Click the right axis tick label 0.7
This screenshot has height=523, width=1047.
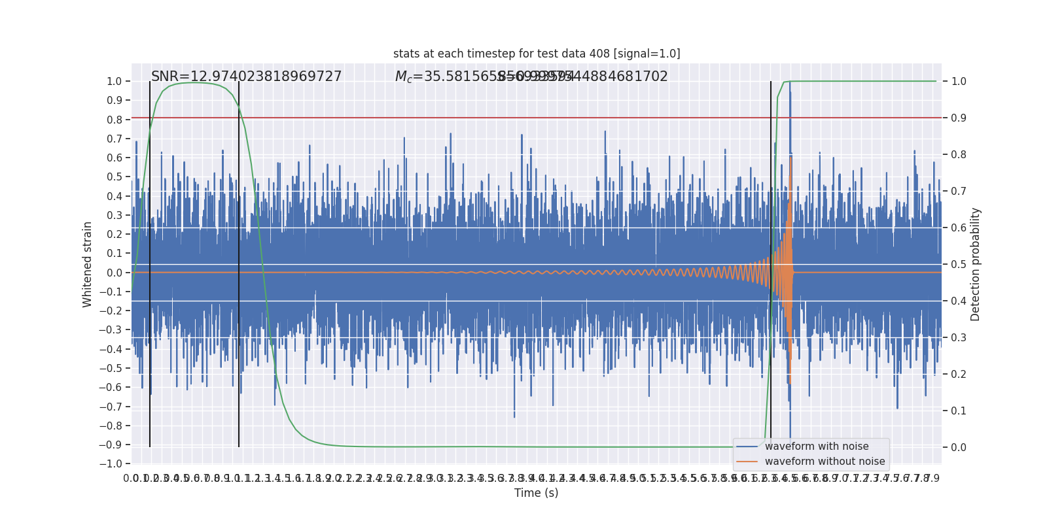959,191
